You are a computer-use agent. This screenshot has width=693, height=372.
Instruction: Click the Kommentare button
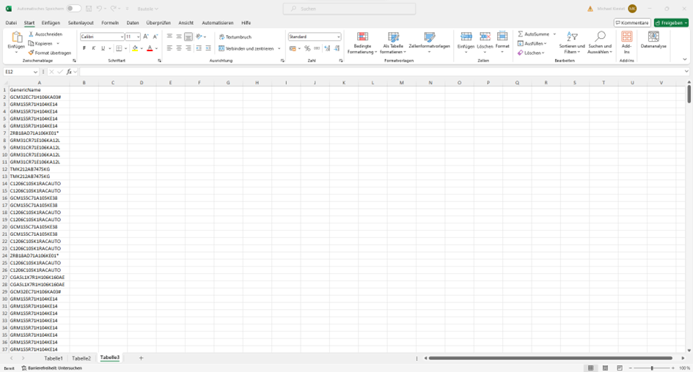[x=632, y=23]
